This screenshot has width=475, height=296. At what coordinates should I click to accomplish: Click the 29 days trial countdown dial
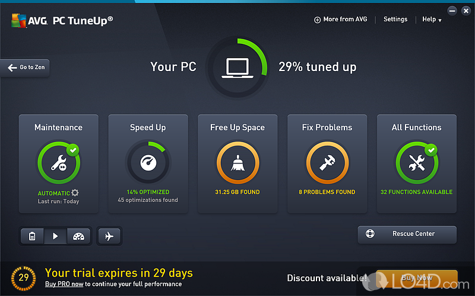tap(24, 278)
